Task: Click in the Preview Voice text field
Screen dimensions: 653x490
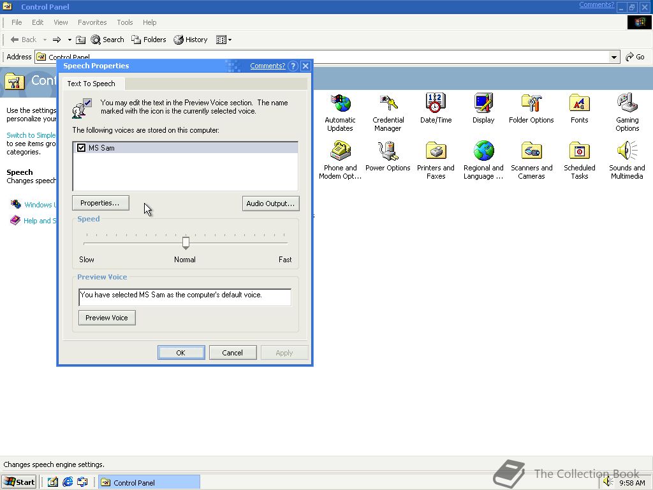Action: 185,297
